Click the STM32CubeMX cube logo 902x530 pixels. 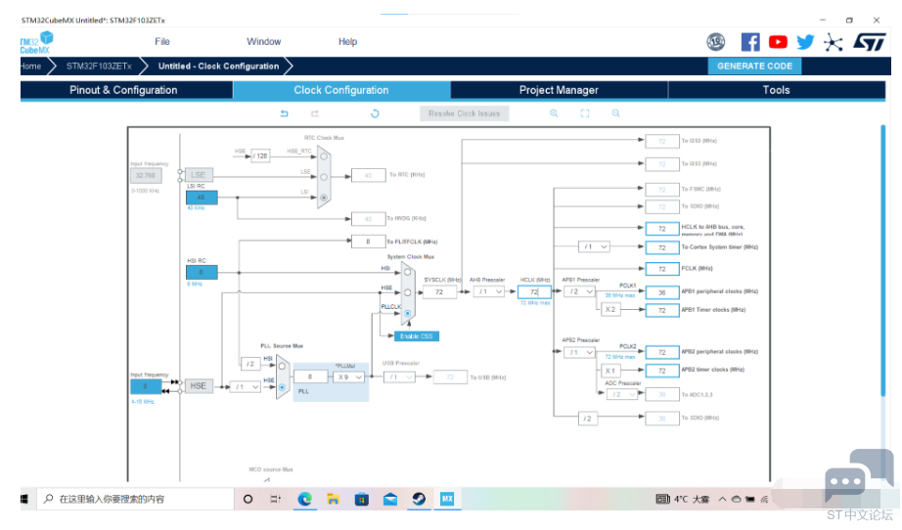pos(36,43)
